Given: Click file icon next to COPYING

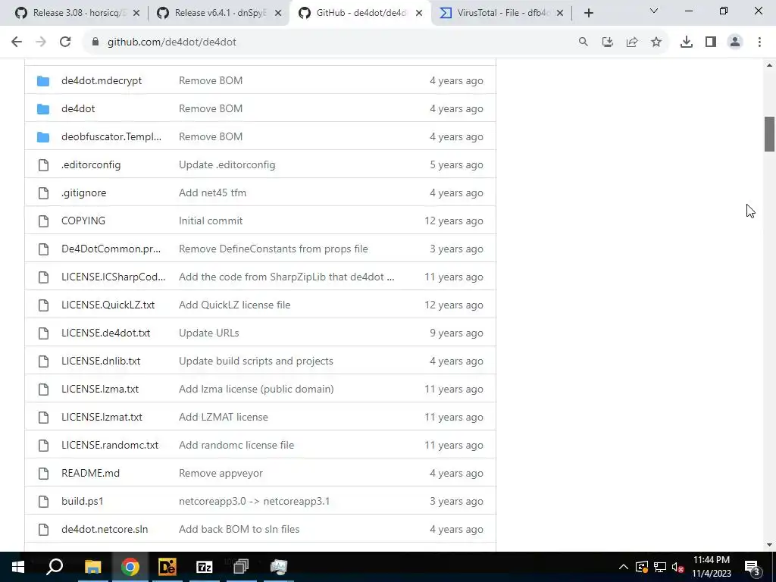Looking at the screenshot, I should coord(43,221).
